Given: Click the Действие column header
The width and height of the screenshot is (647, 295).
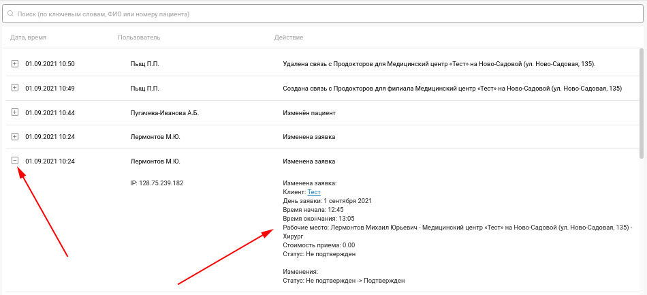Looking at the screenshot, I should coord(289,37).
